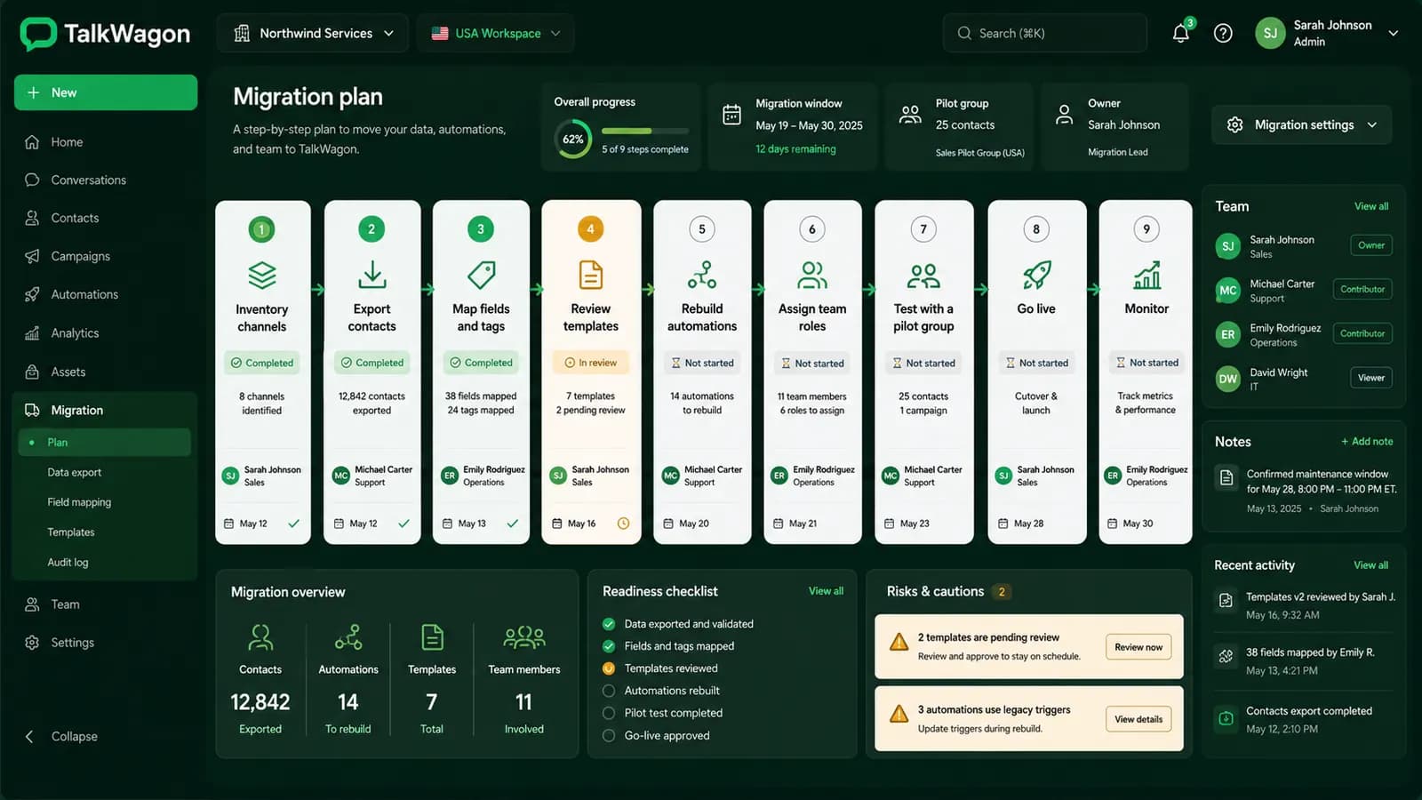Click the Pilot group people icon in header
Viewport: 1422px width, 800px height.
pos(910,115)
